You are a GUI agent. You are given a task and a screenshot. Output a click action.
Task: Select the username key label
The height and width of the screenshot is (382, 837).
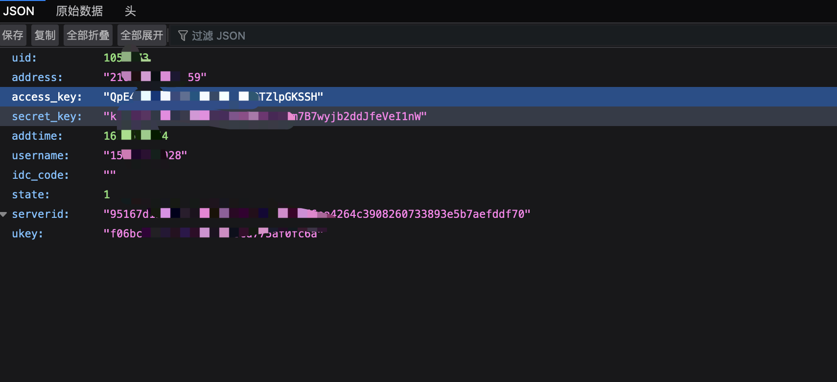(41, 155)
